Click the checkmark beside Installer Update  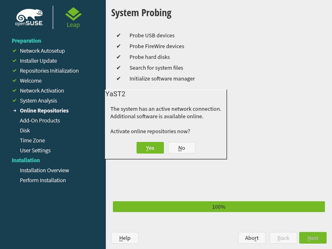(15, 61)
